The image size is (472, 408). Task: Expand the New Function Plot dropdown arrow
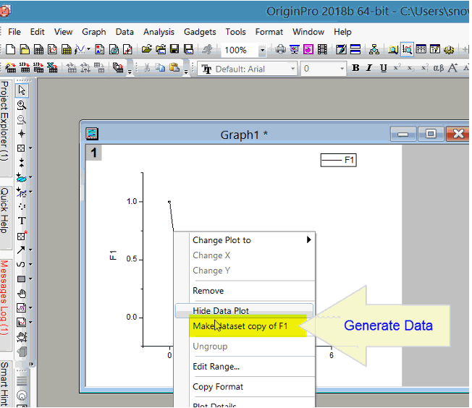(88, 49)
